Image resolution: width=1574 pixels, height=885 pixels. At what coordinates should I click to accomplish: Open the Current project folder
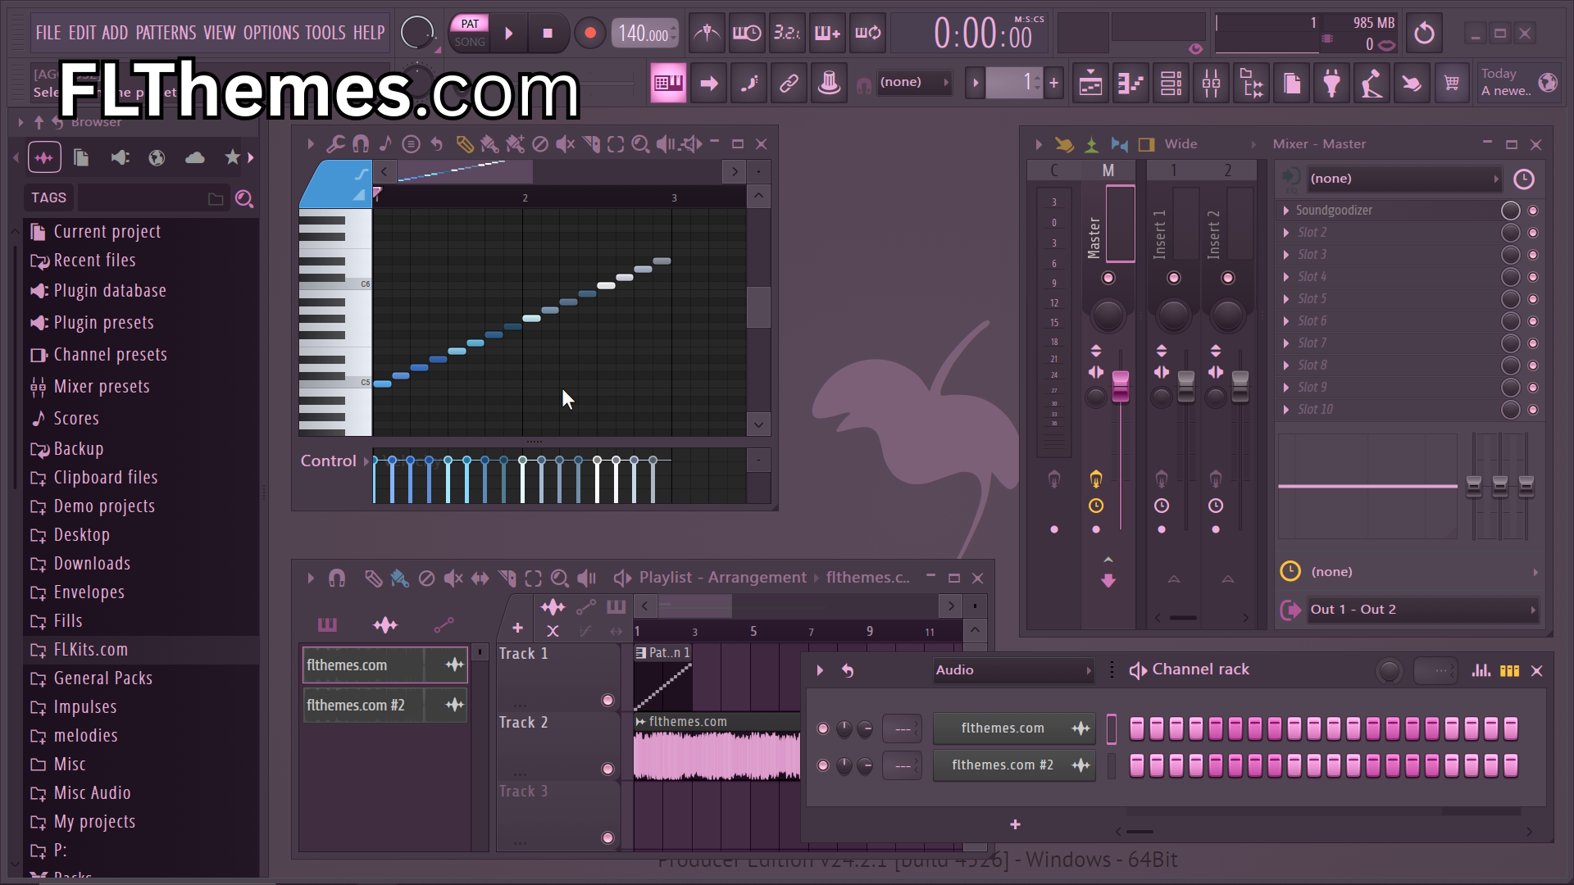point(107,232)
